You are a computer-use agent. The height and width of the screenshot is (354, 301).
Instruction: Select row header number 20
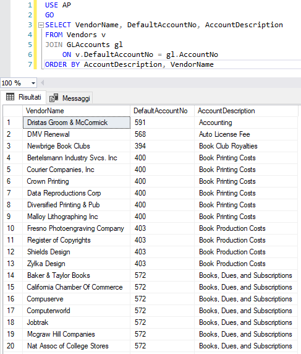tap(13, 346)
